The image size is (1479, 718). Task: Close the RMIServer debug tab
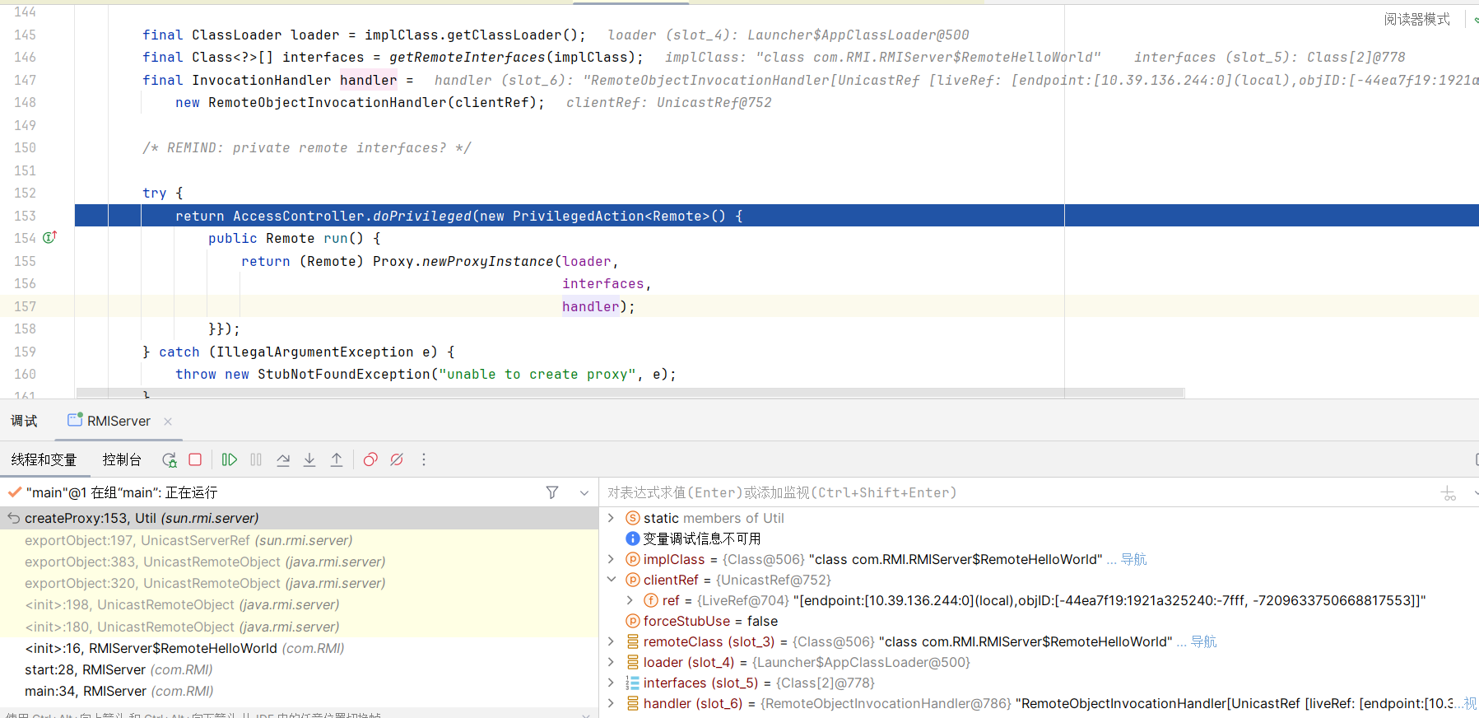point(168,421)
